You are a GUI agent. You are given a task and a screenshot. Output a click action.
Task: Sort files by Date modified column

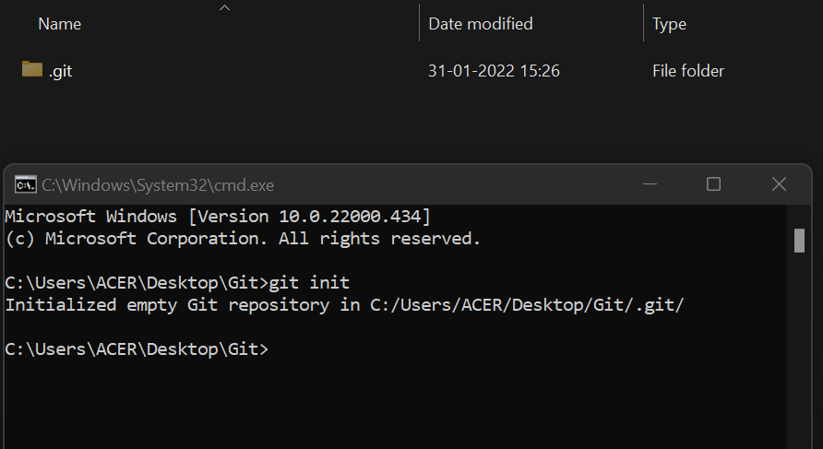[481, 24]
